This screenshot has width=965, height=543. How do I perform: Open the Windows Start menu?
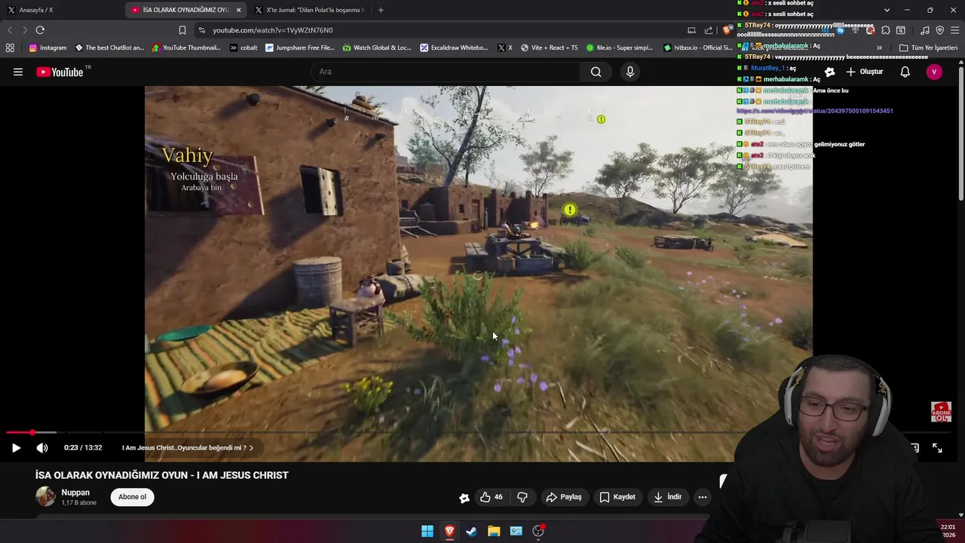click(x=427, y=531)
